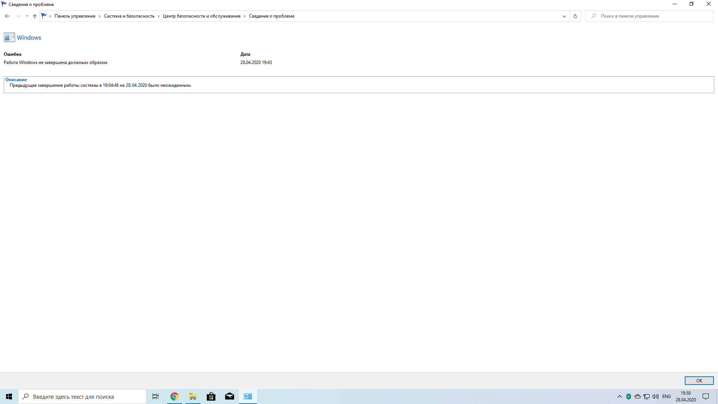
Task: Show hidden tray icons arrow
Action: 619,397
